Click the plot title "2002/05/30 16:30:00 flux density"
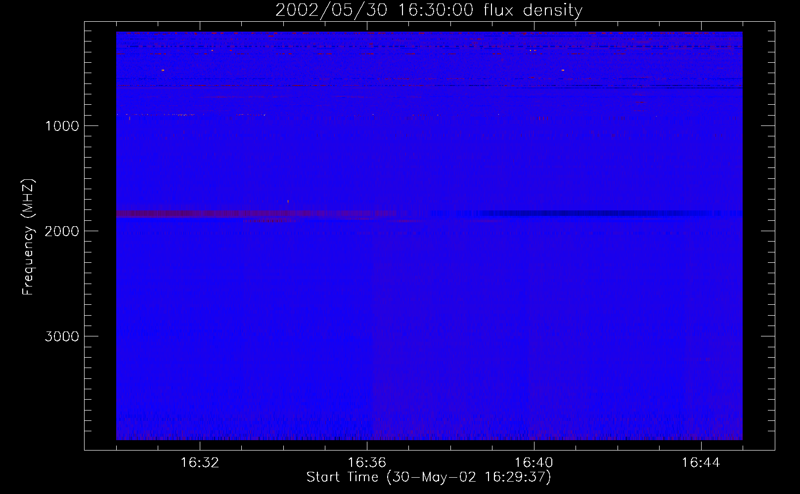This screenshot has width=800, height=494. click(429, 10)
